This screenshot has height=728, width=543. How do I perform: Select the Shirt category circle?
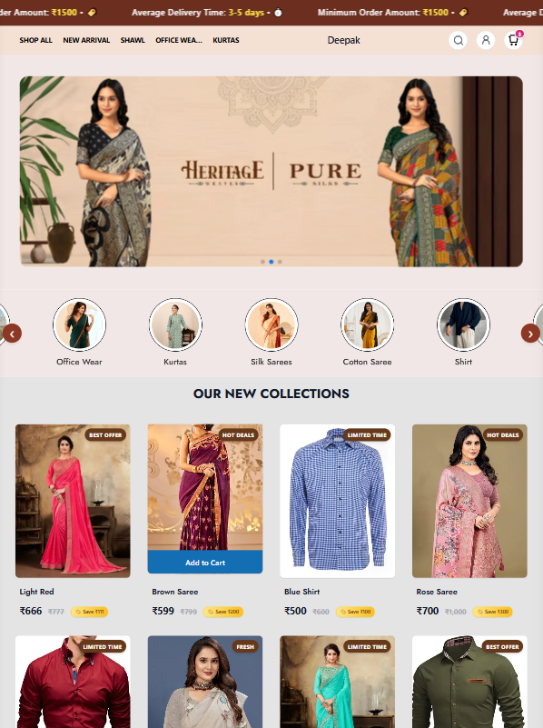point(463,324)
